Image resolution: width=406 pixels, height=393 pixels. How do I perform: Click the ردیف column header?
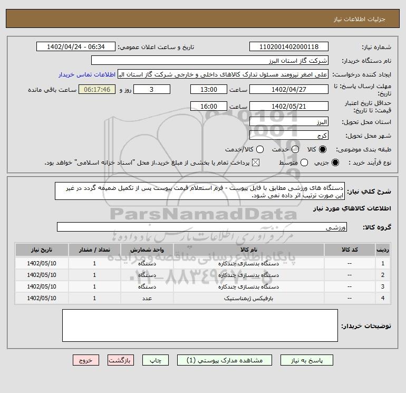coord(383,250)
